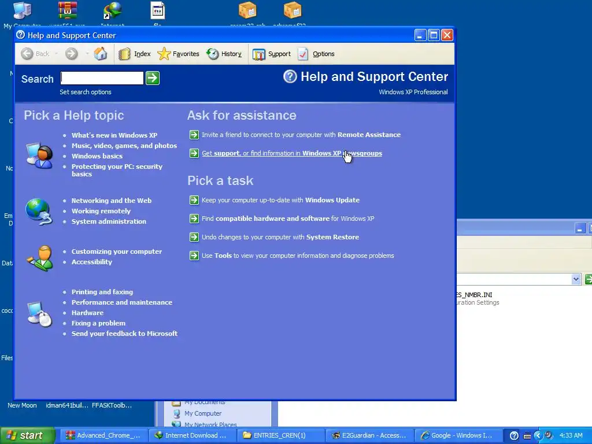Click on-screen keyboard tray icon

527,436
